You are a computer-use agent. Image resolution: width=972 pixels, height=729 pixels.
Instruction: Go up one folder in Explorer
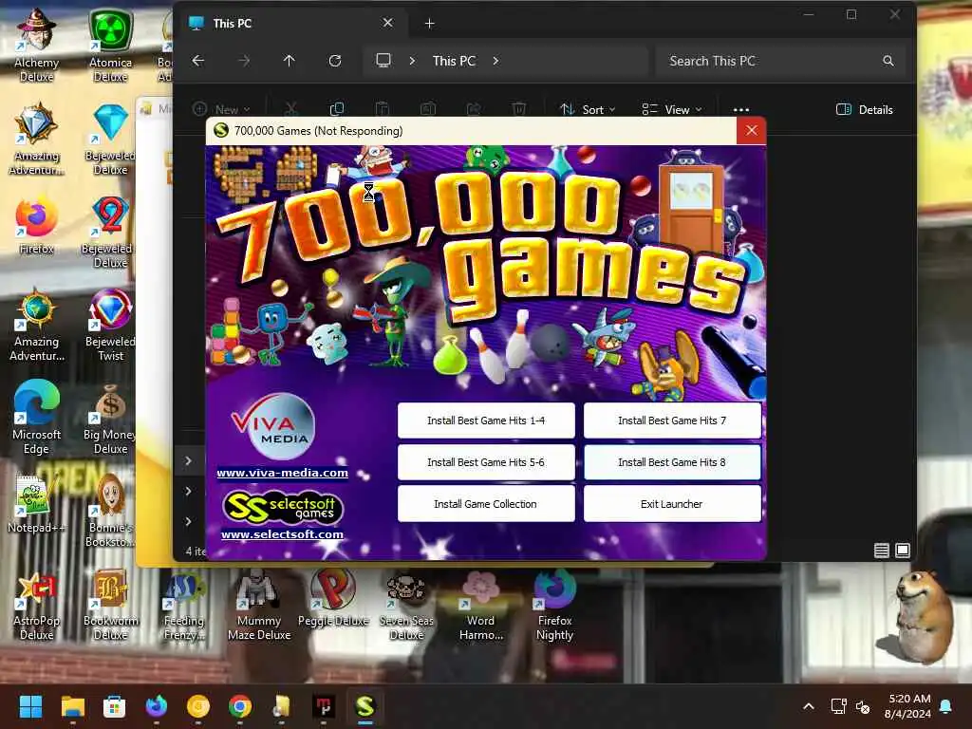click(289, 61)
